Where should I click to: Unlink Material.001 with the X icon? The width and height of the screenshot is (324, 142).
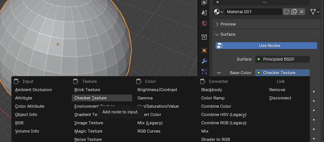click(x=302, y=12)
